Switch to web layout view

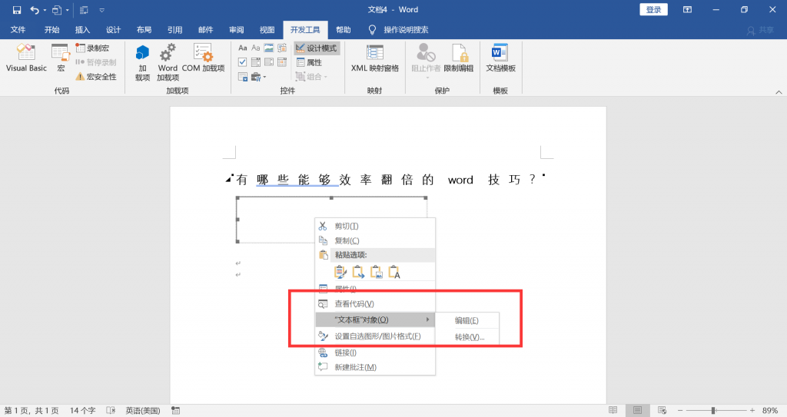pyautogui.click(x=662, y=411)
